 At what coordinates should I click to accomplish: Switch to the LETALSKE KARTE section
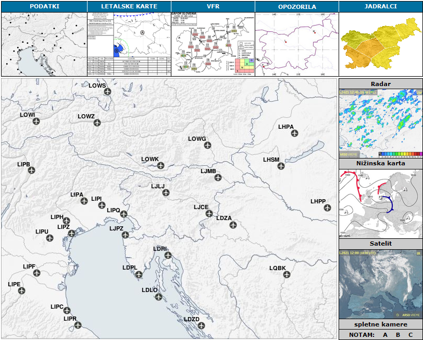click(129, 6)
